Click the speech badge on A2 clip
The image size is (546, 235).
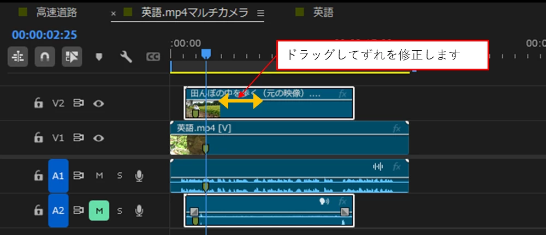324,201
